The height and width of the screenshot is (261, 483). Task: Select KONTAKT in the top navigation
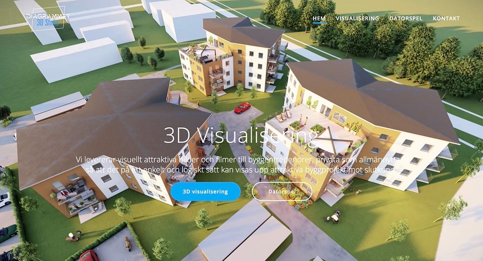[x=446, y=18]
